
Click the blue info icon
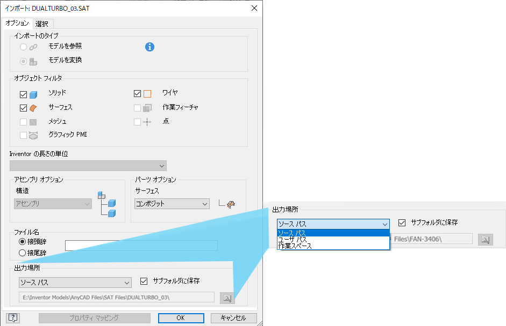pos(149,47)
